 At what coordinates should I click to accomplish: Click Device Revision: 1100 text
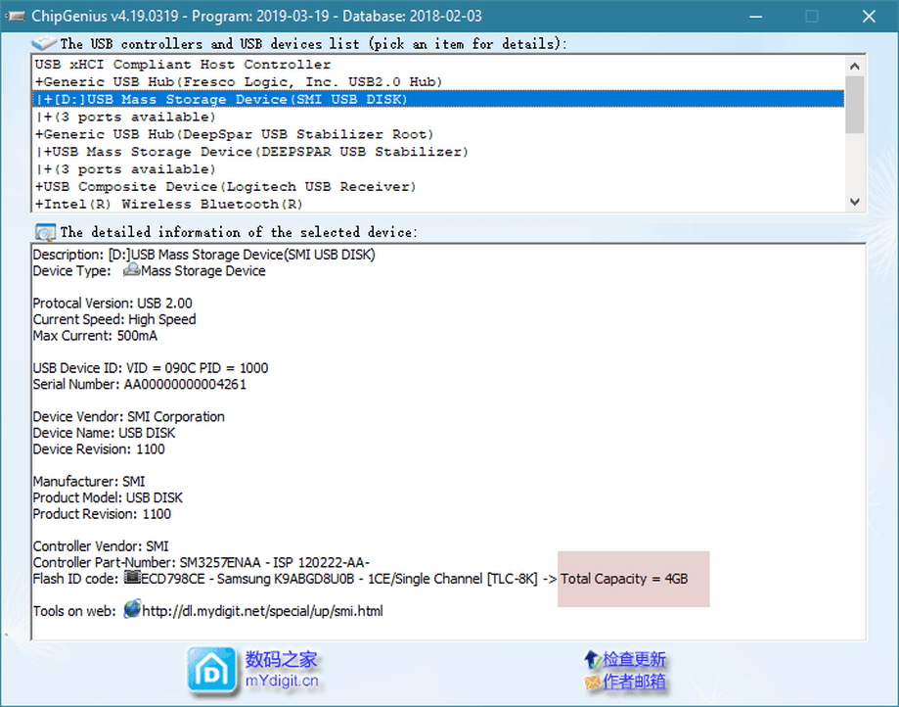click(x=99, y=448)
